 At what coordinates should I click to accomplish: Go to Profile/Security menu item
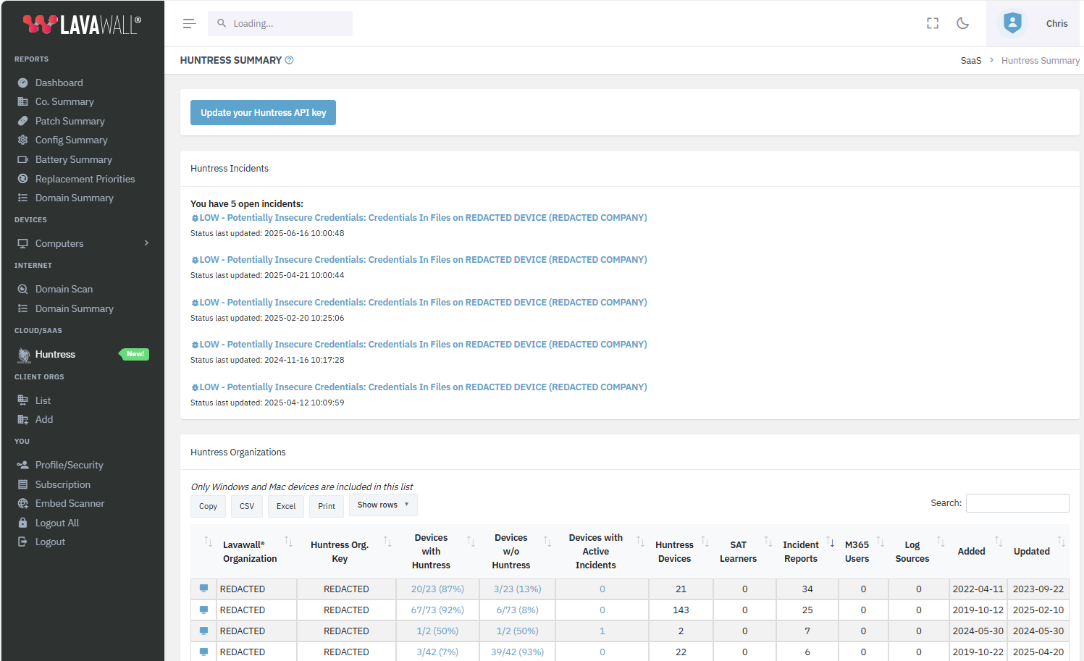(69, 466)
